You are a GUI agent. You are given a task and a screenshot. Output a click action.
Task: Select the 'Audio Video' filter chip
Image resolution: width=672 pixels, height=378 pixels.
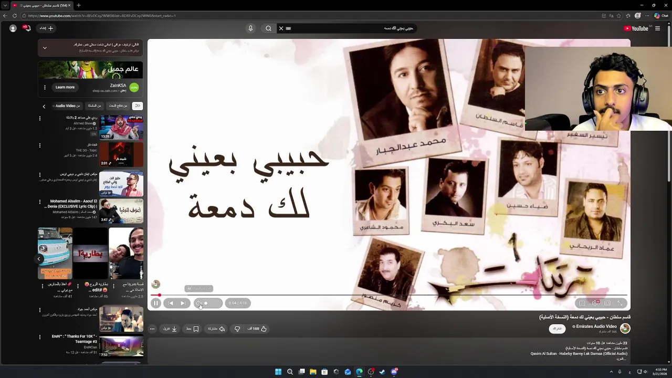[x=68, y=106]
